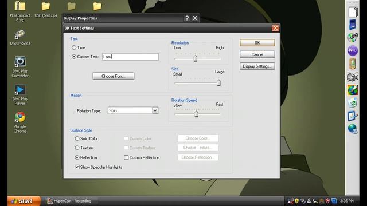Click the video camera icon in side toolbar
This screenshot has height=206, width=367.
(x=353, y=77)
